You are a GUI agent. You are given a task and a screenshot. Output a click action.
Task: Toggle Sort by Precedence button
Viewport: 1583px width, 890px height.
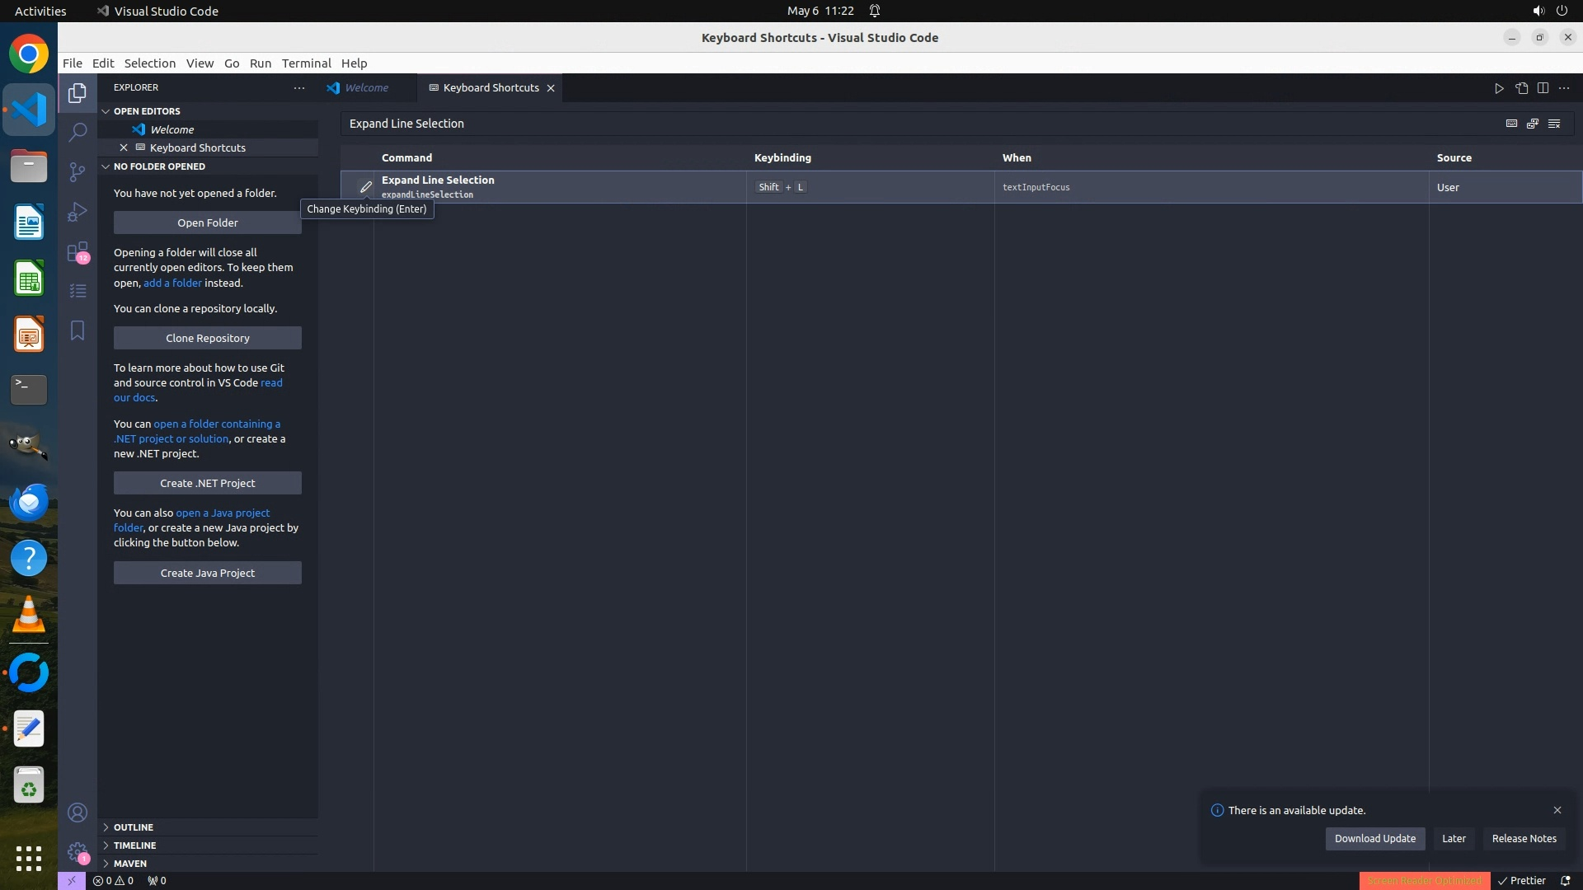pyautogui.click(x=1533, y=124)
